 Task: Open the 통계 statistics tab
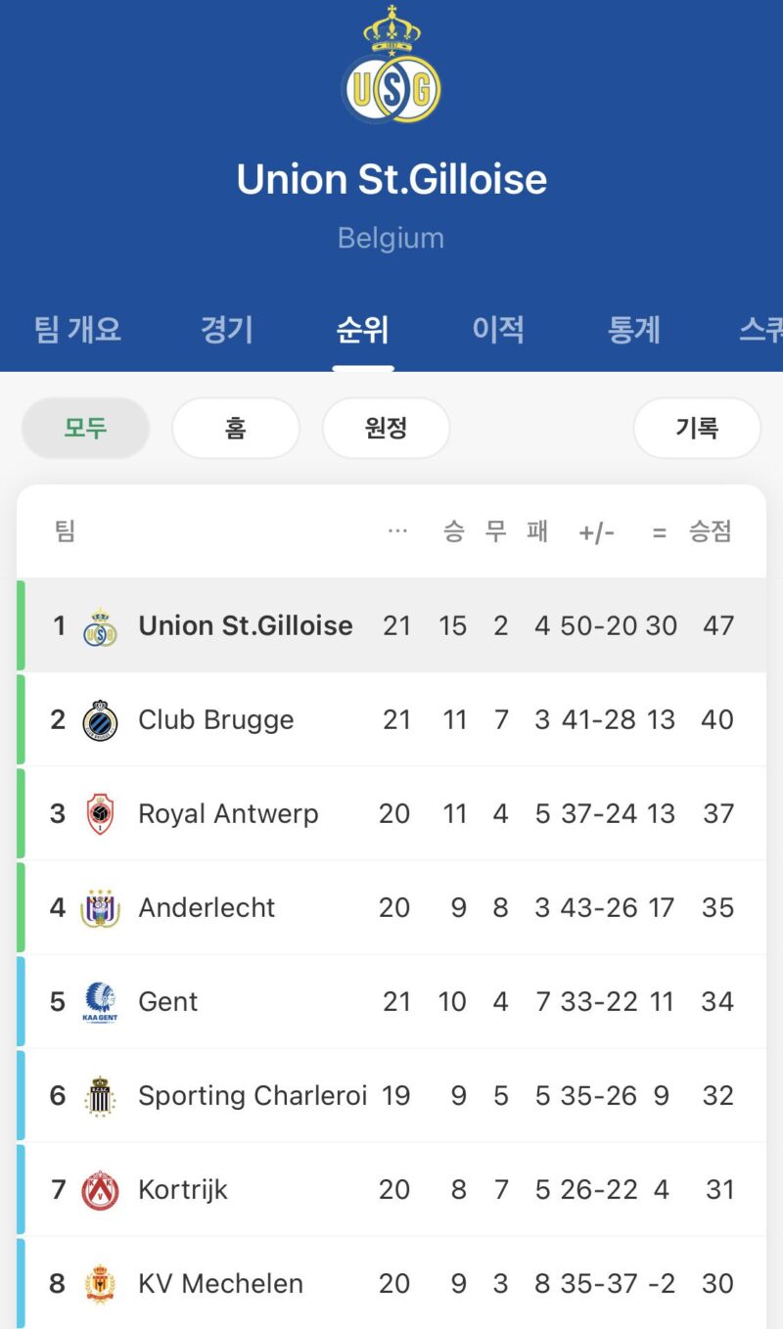(634, 330)
